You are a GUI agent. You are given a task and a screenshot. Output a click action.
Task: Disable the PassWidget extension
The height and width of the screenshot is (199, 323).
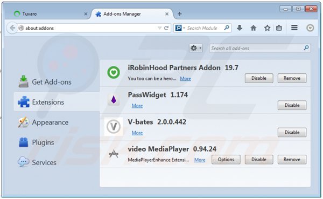click(292, 105)
